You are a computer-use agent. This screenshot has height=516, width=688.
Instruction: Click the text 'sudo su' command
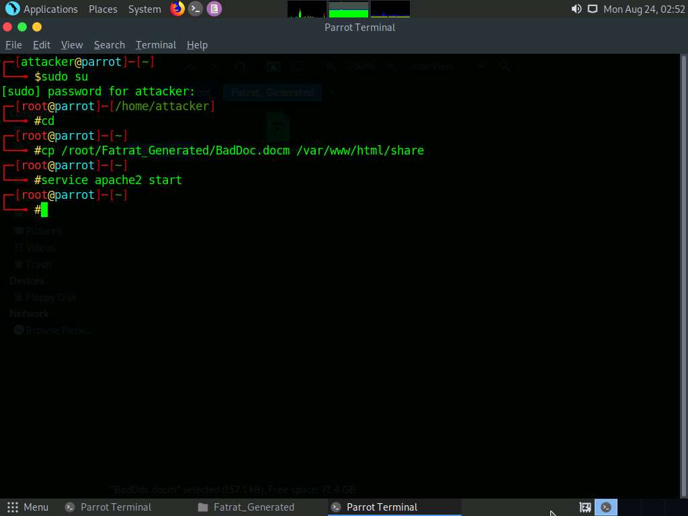[65, 77]
